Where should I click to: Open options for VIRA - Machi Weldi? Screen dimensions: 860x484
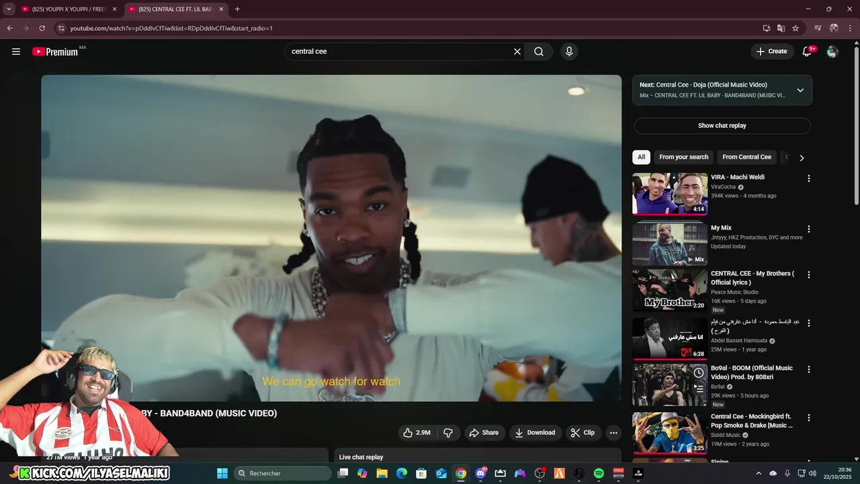pyautogui.click(x=809, y=178)
